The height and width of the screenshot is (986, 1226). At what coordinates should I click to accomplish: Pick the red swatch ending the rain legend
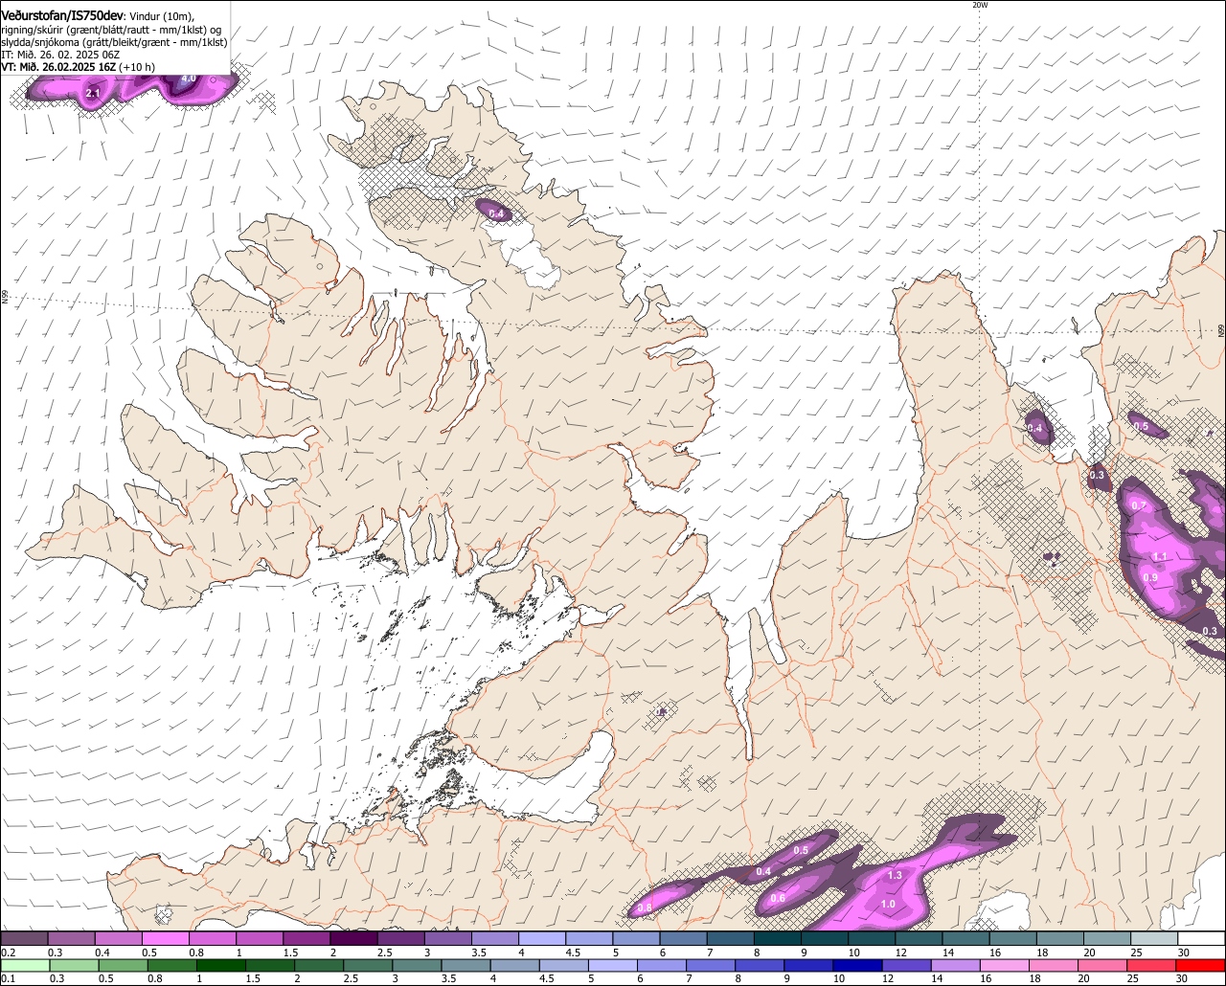pos(1201,965)
